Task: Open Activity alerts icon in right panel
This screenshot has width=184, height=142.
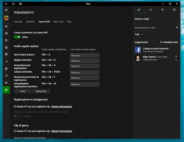Action: coord(174,10)
